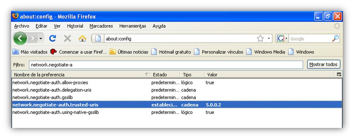Image resolution: width=354 pixels, height=139 pixels.
Task: Bookmark this page with the star icon
Action: [x=260, y=38]
